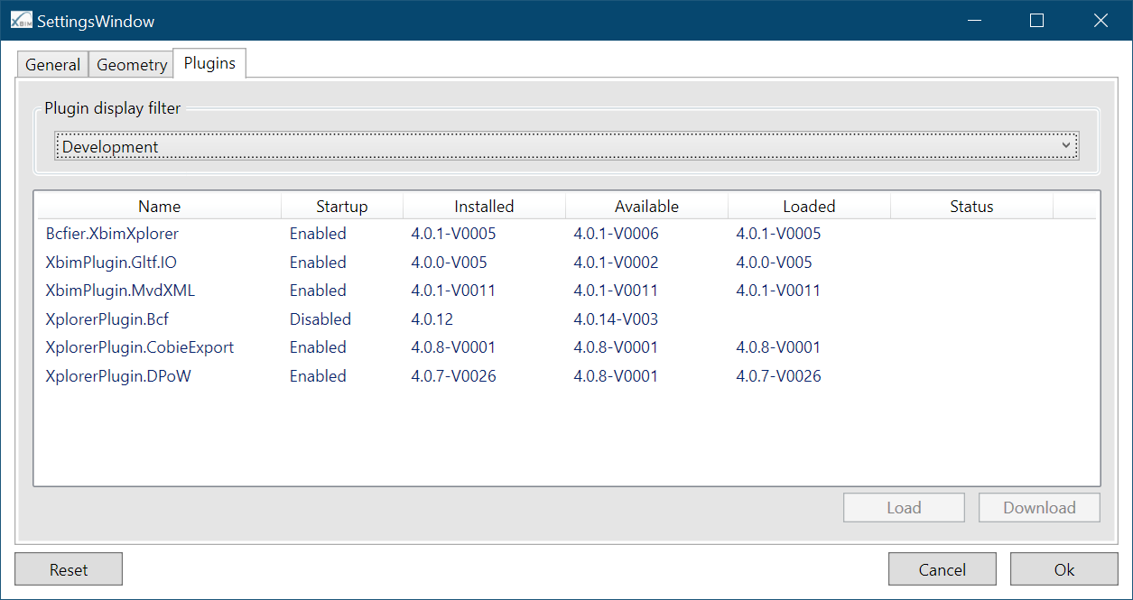Reset the settings with the Reset button
Viewport: 1133px width, 600px height.
pyautogui.click(x=68, y=568)
